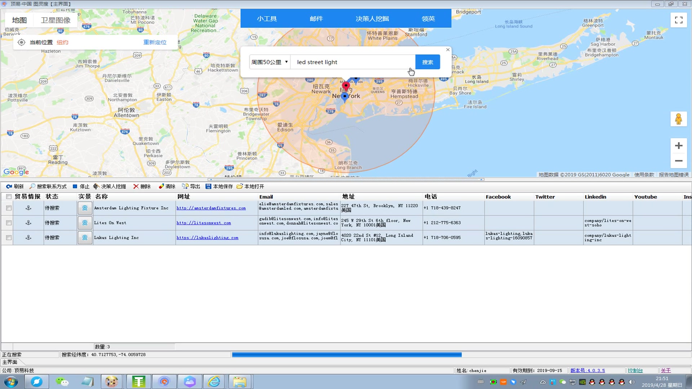Select the 主界面 bottom tab
The image size is (692, 389).
pyautogui.click(x=10, y=362)
